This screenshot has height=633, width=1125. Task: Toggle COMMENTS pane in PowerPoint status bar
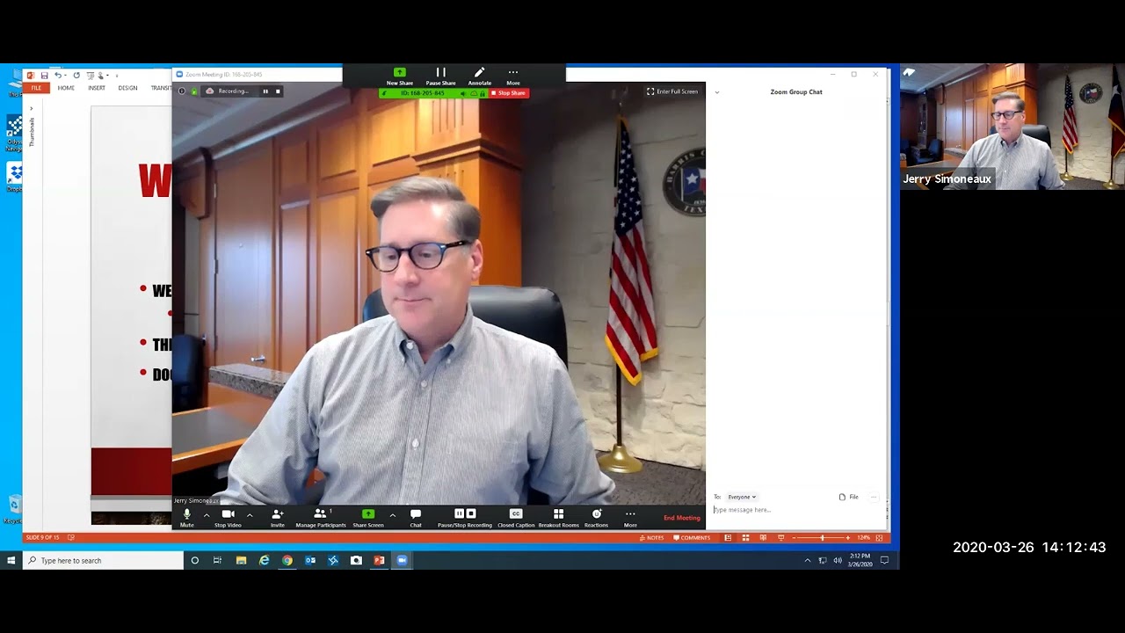pos(691,537)
